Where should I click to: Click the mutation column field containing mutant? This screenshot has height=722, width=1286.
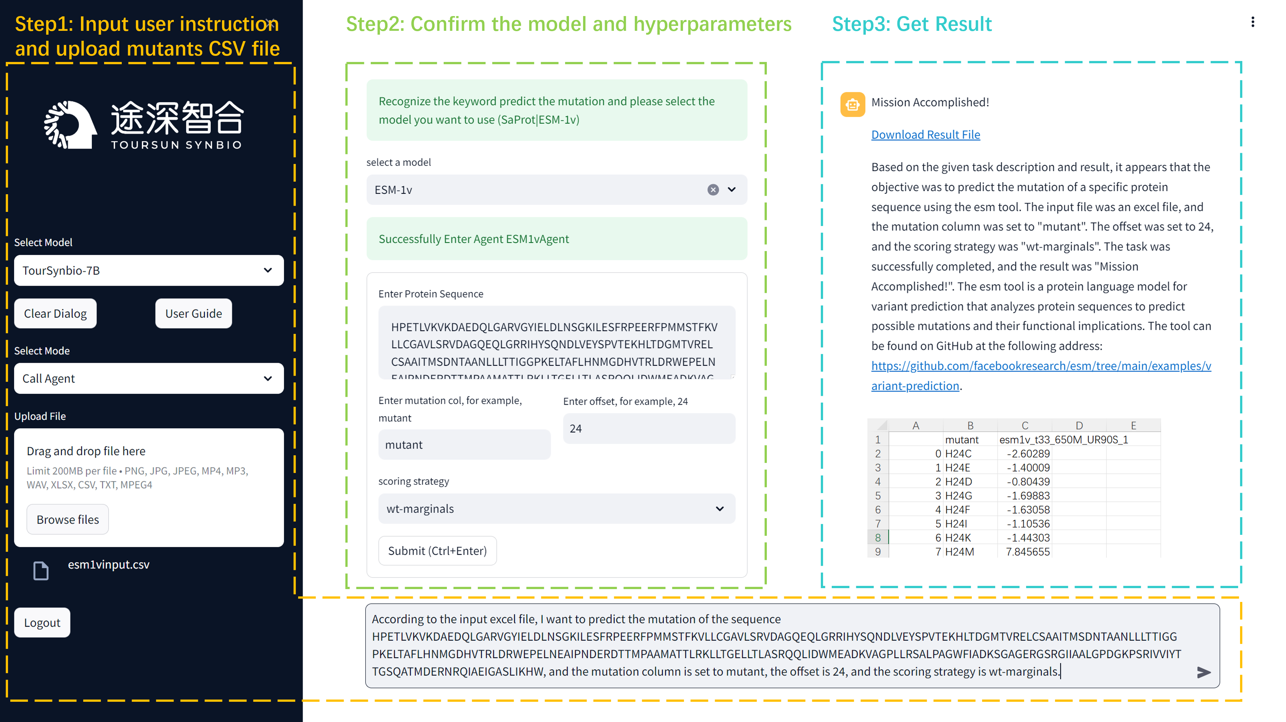[464, 445]
